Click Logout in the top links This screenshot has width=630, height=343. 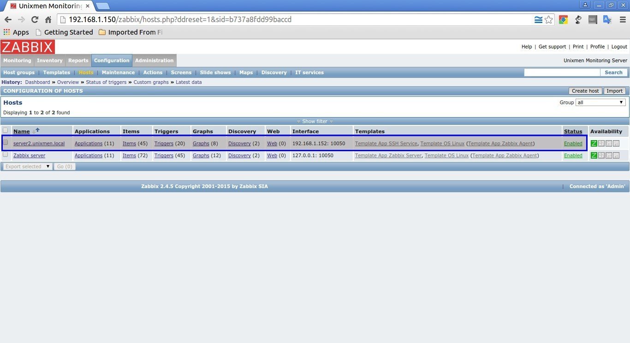619,47
